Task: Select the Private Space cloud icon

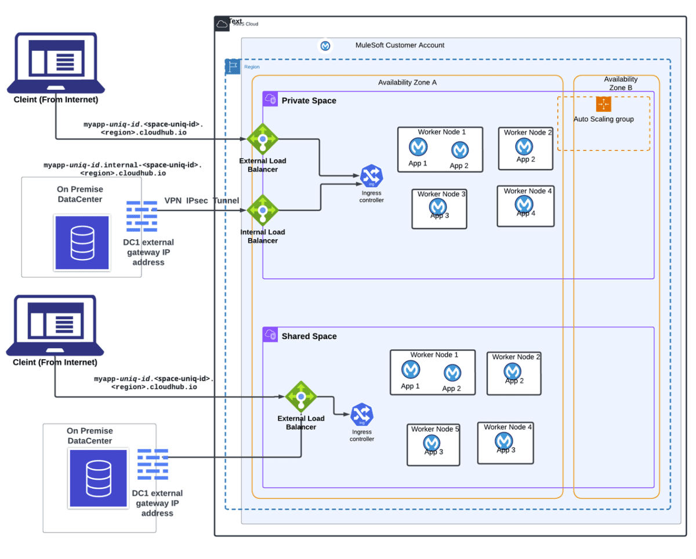Action: pos(270,99)
